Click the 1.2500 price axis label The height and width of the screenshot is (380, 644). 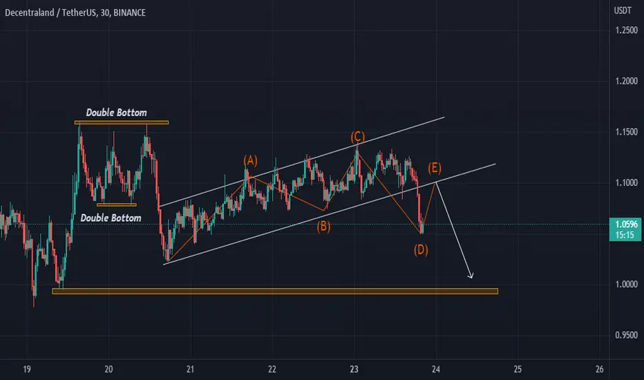(626, 30)
